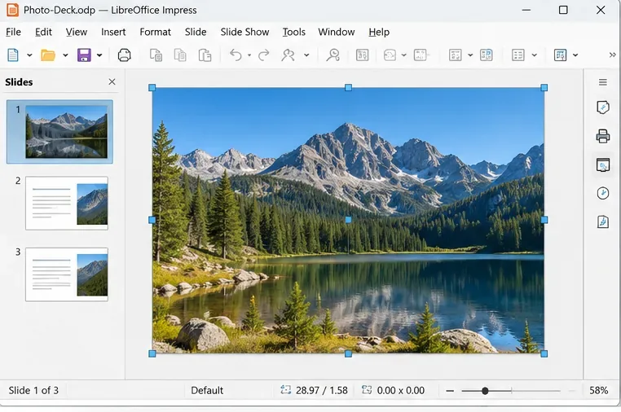
Task: Open the Edit menu
Action: click(43, 32)
